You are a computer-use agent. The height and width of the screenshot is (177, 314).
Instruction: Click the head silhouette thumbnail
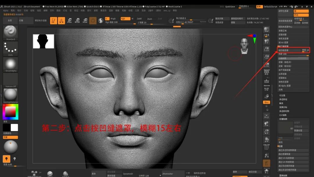point(43,41)
